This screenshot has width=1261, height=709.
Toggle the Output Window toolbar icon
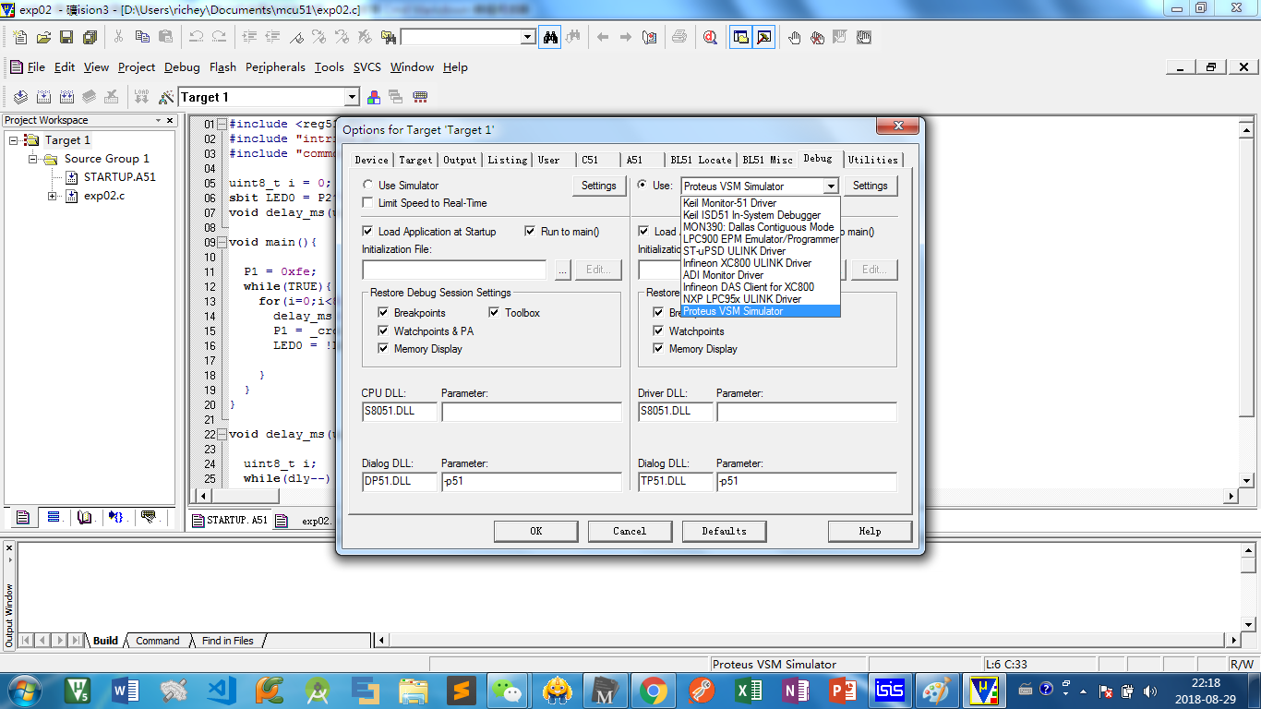click(763, 38)
